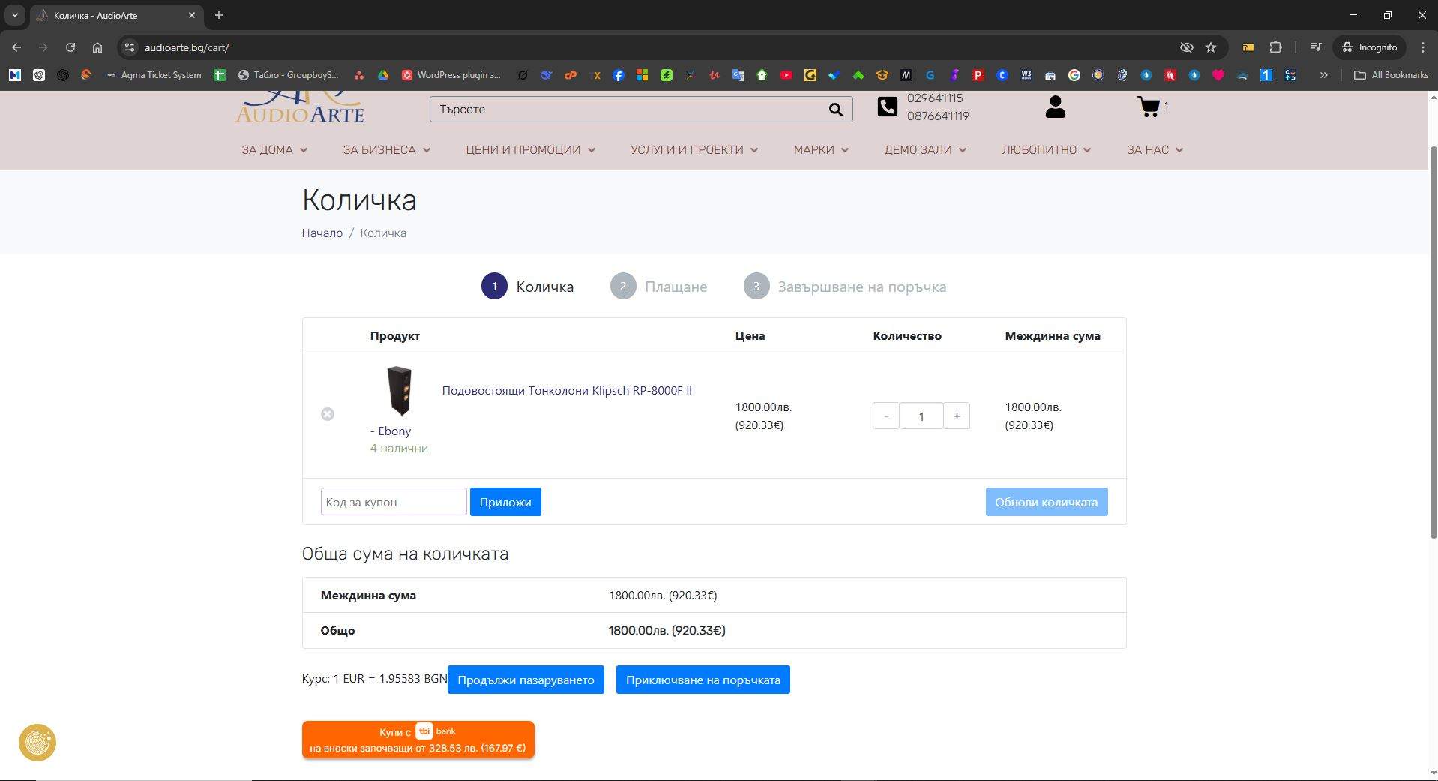Reload the page
Viewport: 1438px width, 781px height.
point(70,47)
